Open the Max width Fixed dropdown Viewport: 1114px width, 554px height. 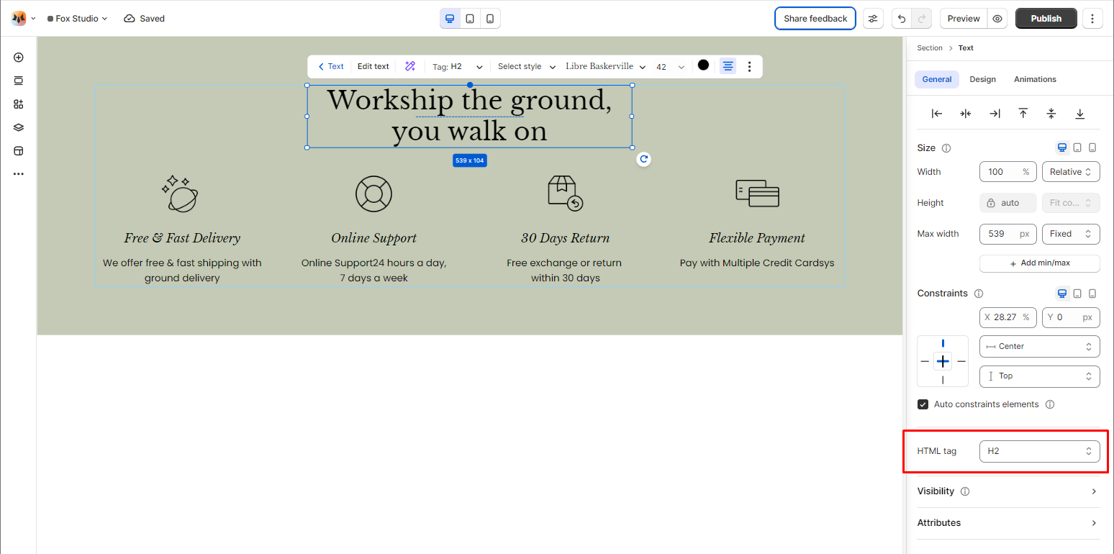coord(1071,234)
